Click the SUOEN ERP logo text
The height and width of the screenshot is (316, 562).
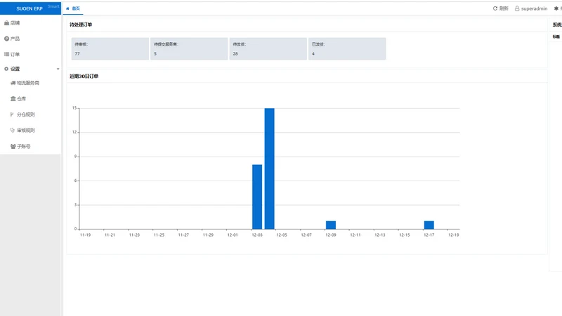[x=30, y=8]
